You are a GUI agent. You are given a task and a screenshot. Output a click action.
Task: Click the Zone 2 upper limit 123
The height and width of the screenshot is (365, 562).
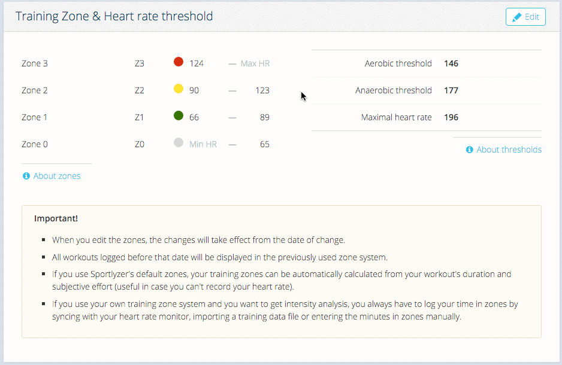(262, 90)
